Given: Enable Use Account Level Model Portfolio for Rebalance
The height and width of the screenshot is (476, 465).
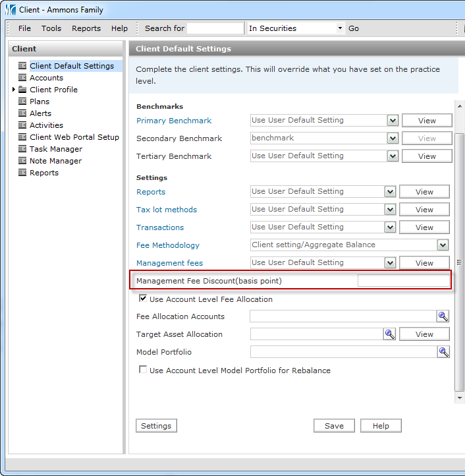Looking at the screenshot, I should coord(143,370).
